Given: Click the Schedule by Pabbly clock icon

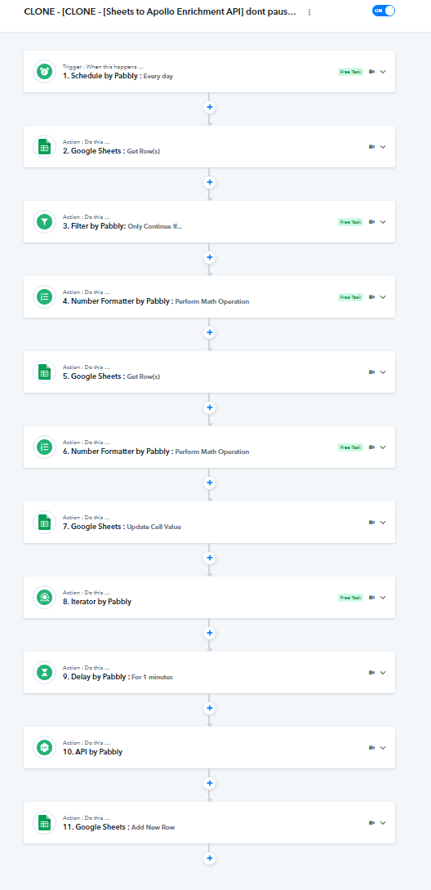Looking at the screenshot, I should pos(44,72).
